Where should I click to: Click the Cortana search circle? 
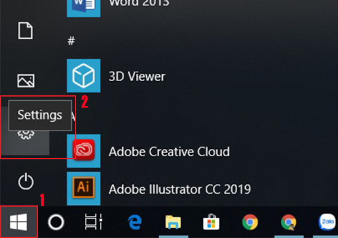click(x=56, y=222)
